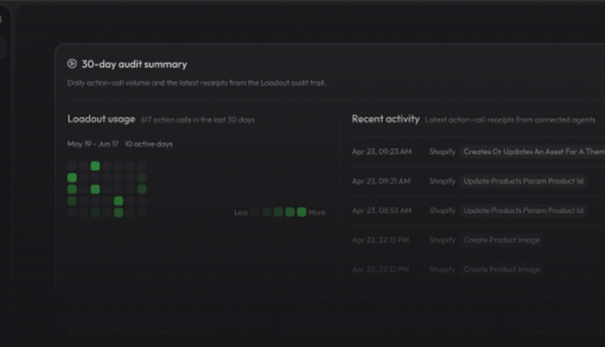Click the bright green cell in heatmap's top row

tap(95, 166)
